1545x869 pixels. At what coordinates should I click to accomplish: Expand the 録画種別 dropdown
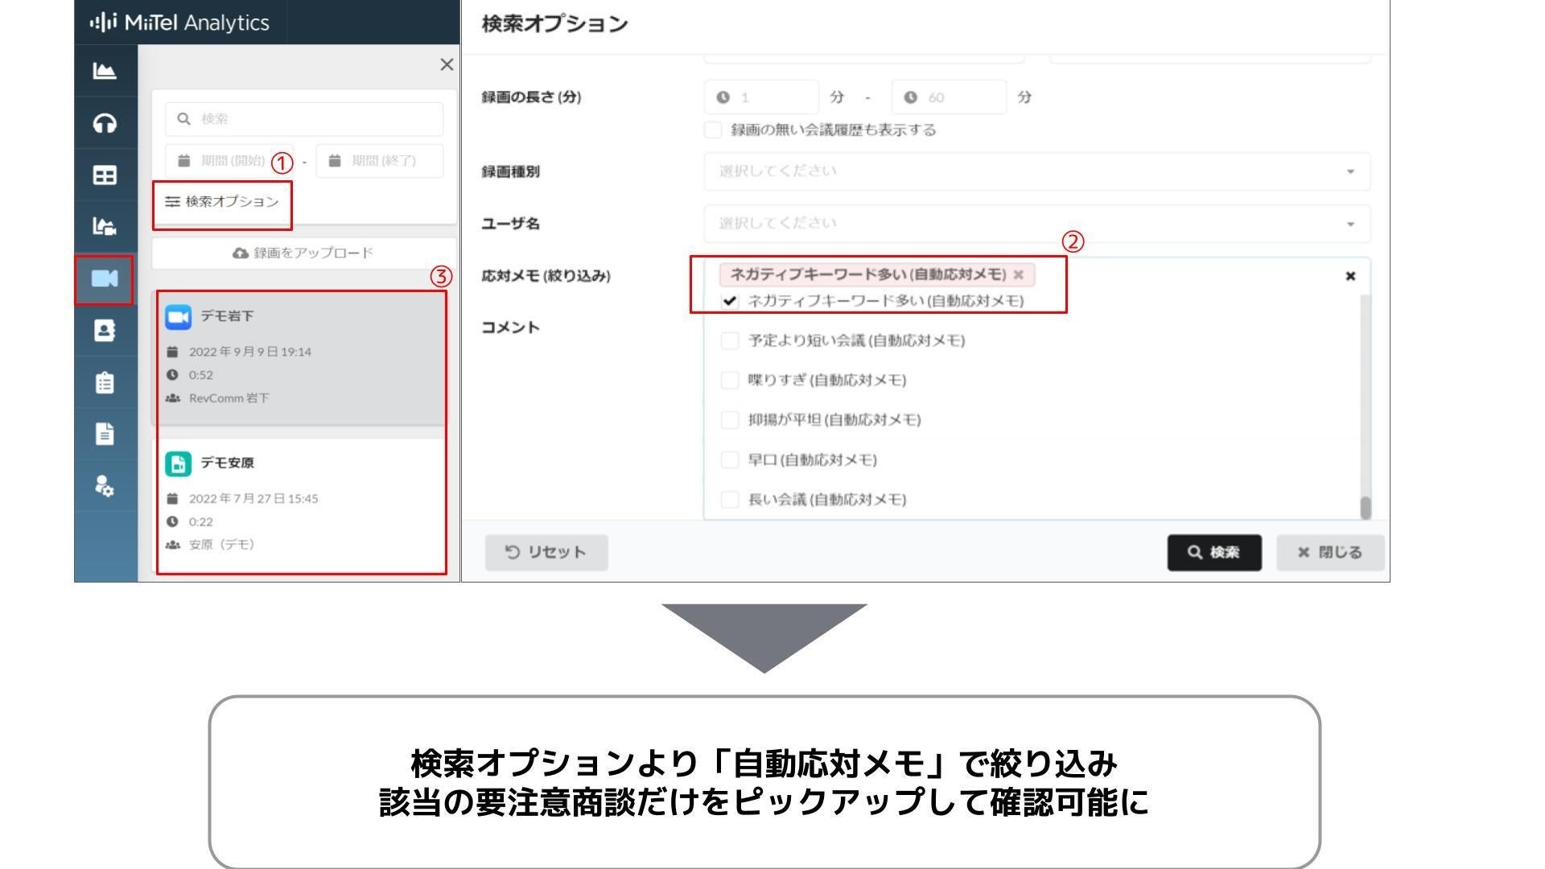[x=1036, y=171]
